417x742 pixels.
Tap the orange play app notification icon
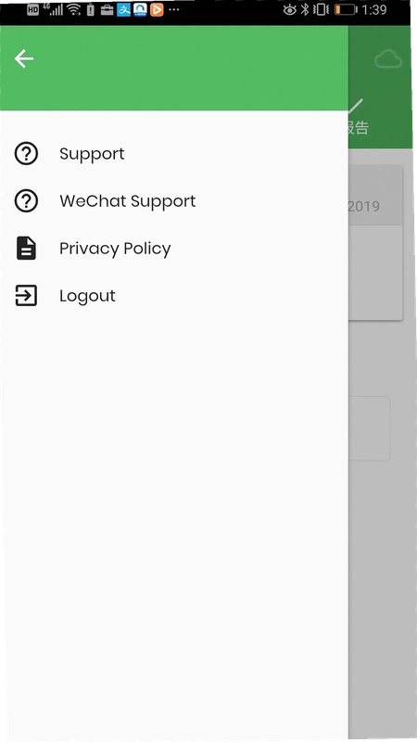click(x=157, y=9)
